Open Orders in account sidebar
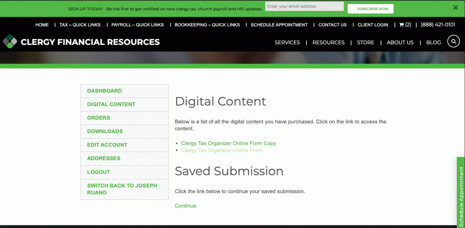Viewport: 465px width, 228px height. (124, 118)
